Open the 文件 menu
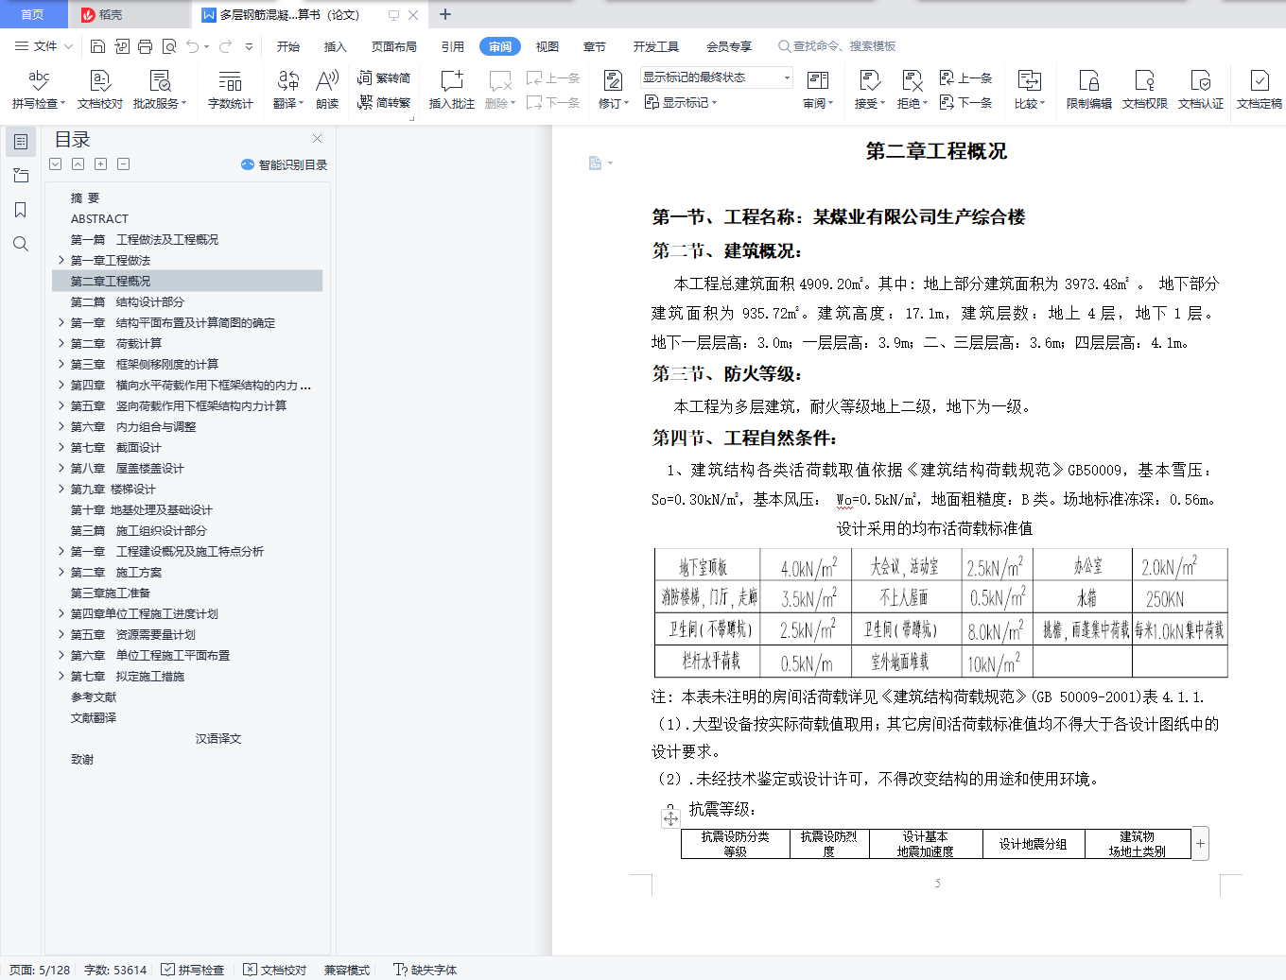The height and width of the screenshot is (980, 1286). 43,46
